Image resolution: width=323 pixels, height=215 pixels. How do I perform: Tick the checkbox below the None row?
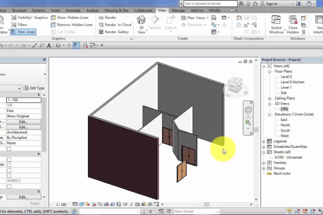pos(9,149)
